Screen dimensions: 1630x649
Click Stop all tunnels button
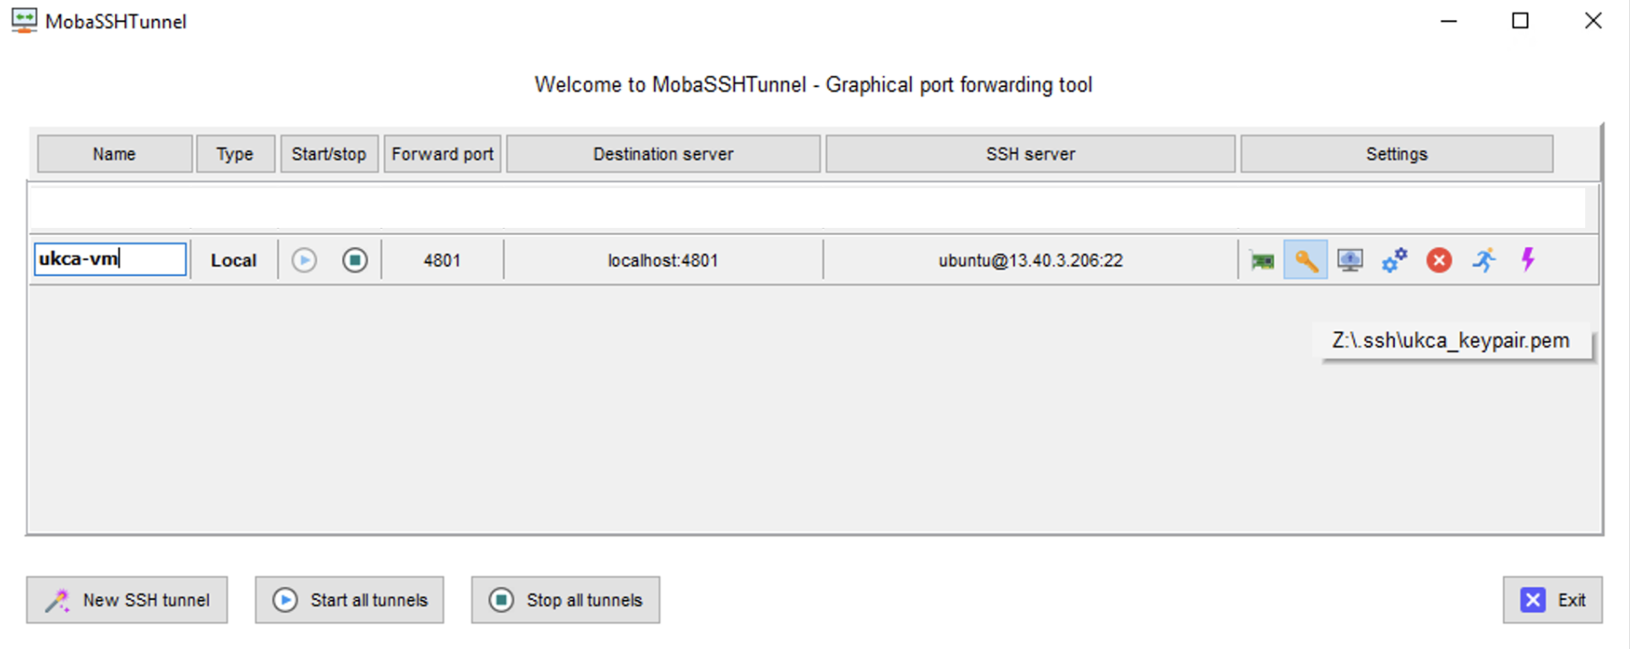565,600
